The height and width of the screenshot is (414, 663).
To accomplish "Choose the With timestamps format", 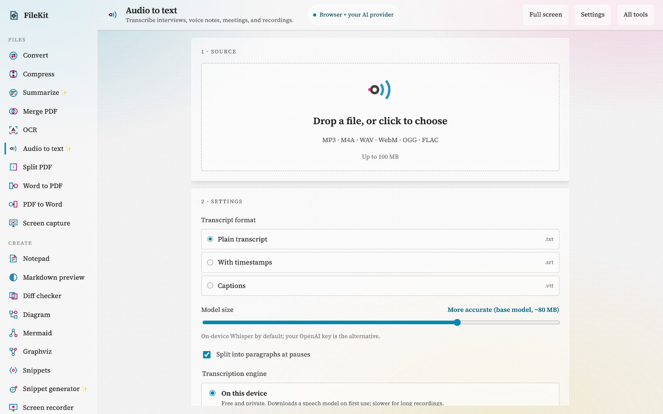I will tap(380, 262).
